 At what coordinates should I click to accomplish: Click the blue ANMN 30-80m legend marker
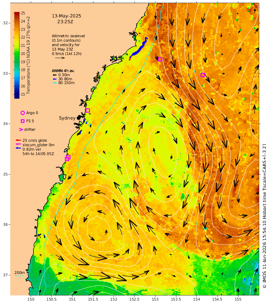click(x=55, y=79)
